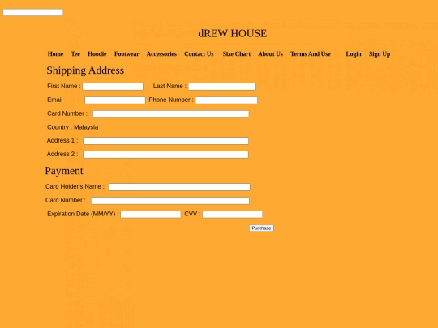Select the Expiration Date (MM/YY) input
The height and width of the screenshot is (328, 438).
click(151, 214)
